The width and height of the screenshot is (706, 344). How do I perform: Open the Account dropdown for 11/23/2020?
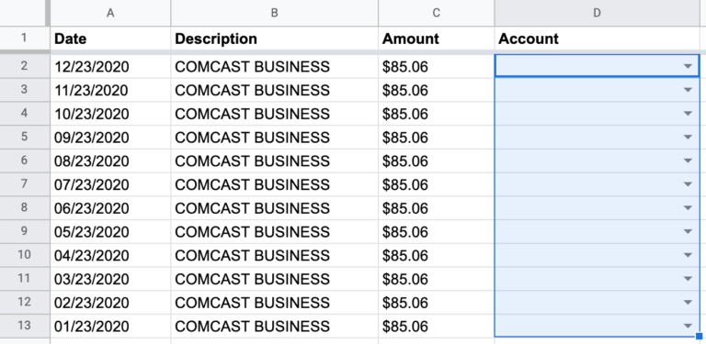tap(687, 90)
